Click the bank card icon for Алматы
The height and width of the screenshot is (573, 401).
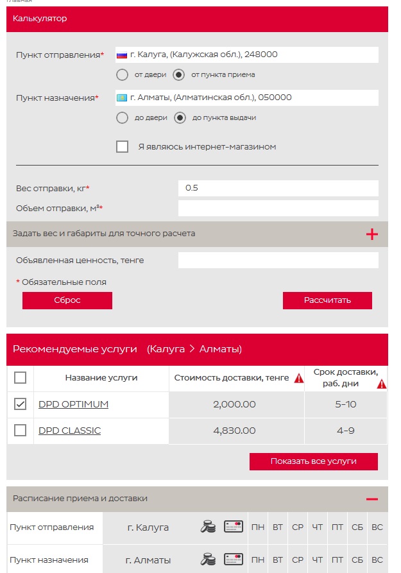coord(234,559)
